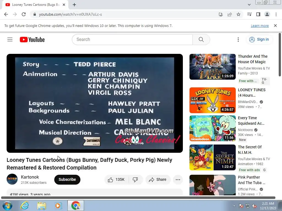The height and width of the screenshot is (211, 282).
Task: Open Pink Panther And The Tuba title
Action: 251,180
